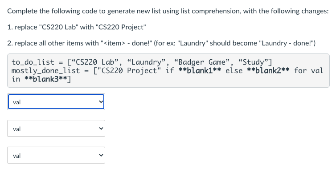This screenshot has height=189, width=336.
Task: Click the mostly_done_list variable name in the code
Action: [45, 70]
